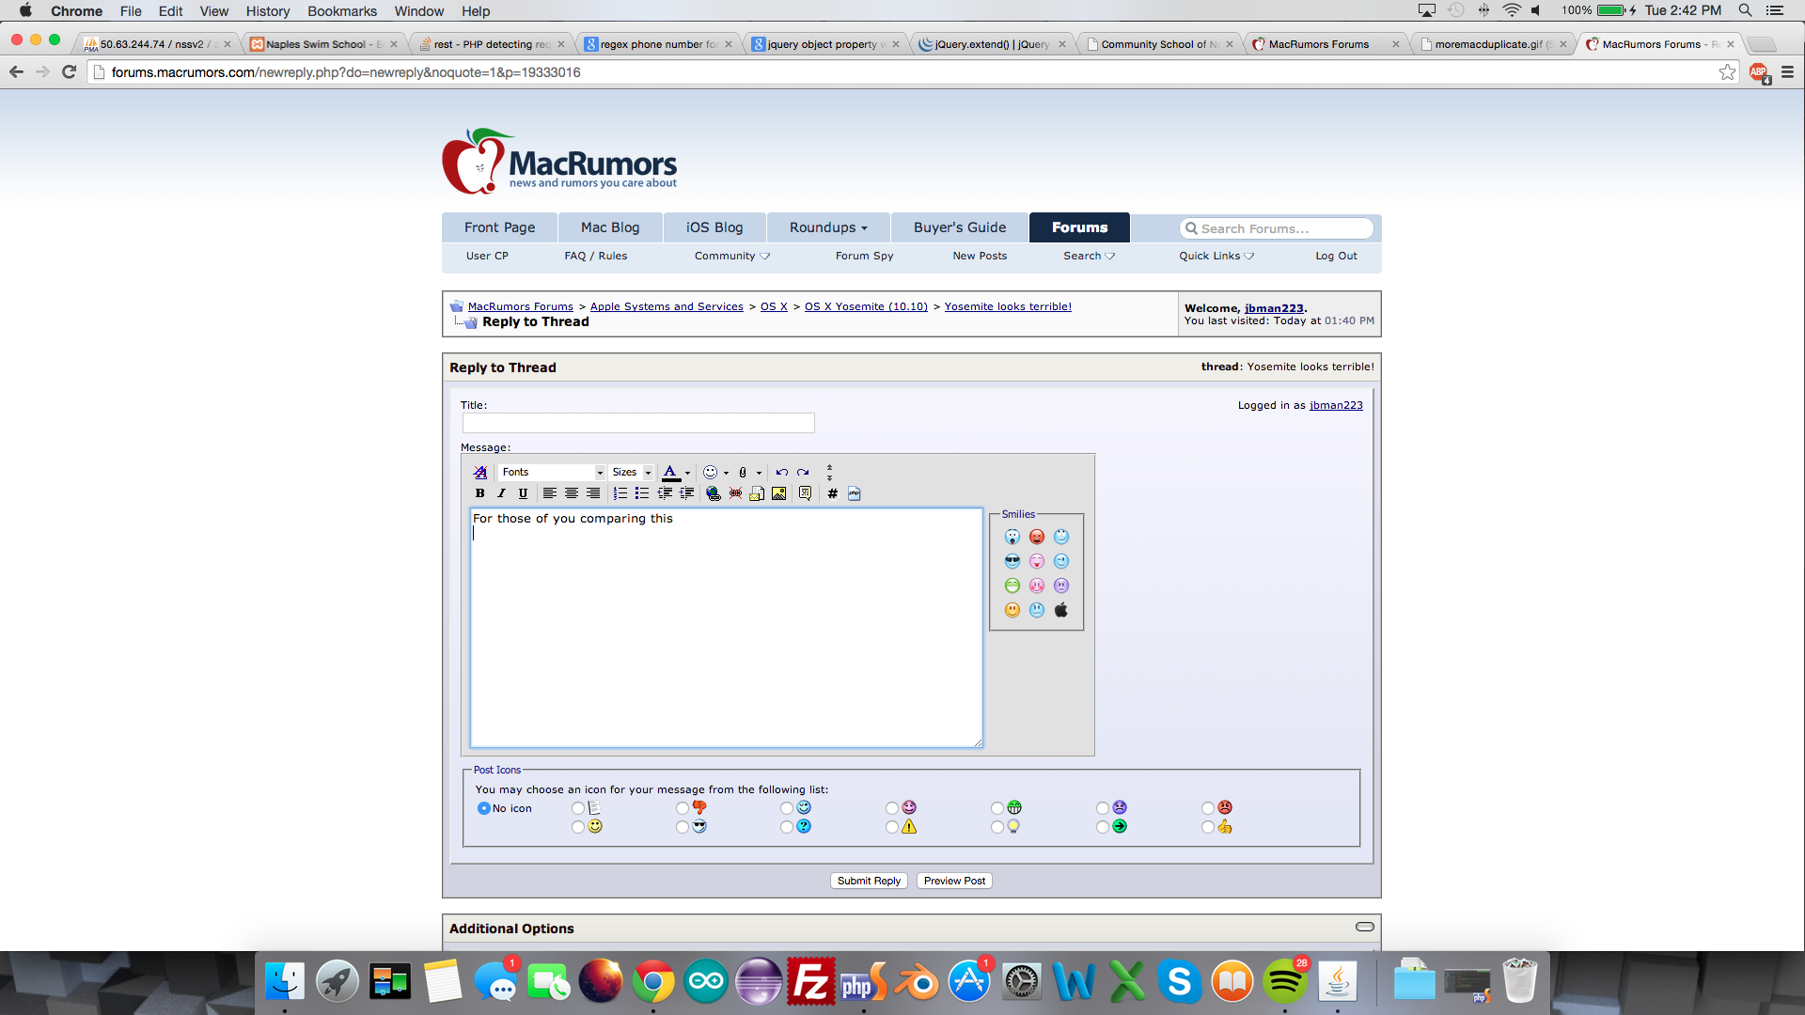Click the Submit Reply button
Screen dimensions: 1805x1015
[869, 881]
